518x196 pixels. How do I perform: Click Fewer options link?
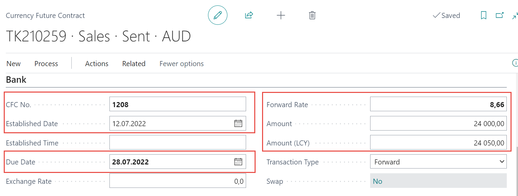[182, 64]
